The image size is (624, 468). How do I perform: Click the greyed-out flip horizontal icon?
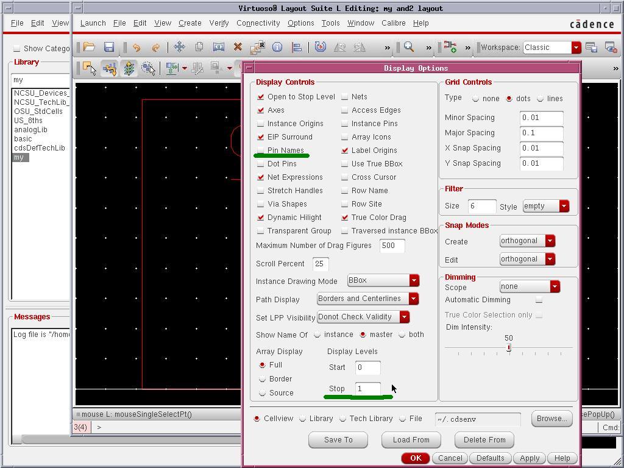pos(339,48)
